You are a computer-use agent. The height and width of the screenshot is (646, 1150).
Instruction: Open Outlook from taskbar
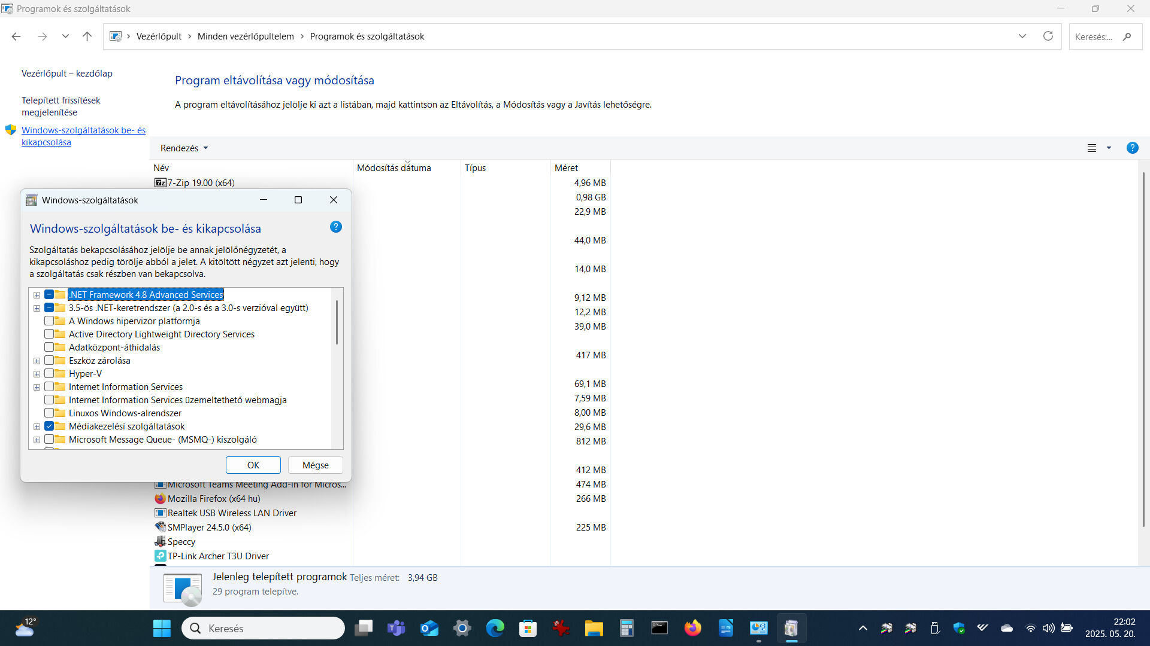click(429, 628)
